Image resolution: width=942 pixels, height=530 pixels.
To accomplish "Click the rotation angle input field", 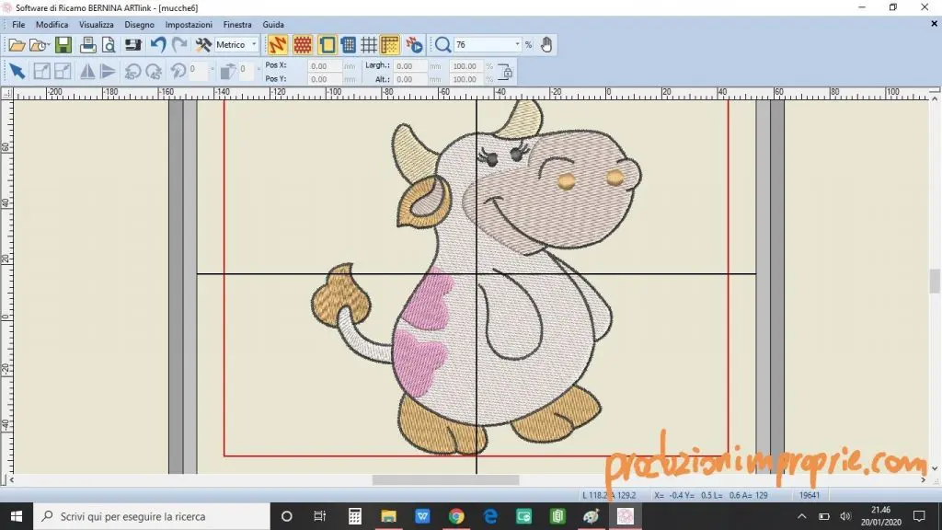I will [x=199, y=70].
